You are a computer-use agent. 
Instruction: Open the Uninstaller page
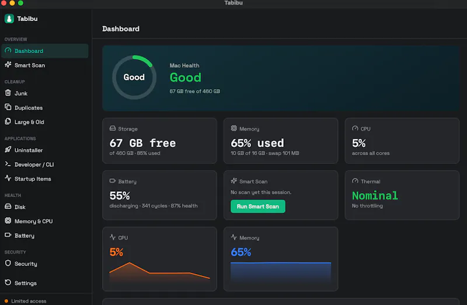coord(45,150)
